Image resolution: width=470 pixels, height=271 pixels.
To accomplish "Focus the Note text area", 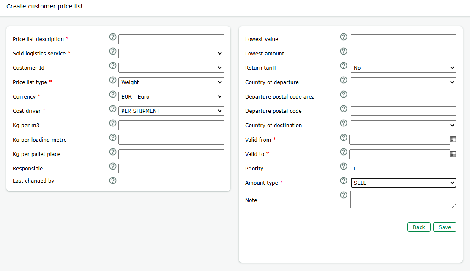I will coord(403,200).
